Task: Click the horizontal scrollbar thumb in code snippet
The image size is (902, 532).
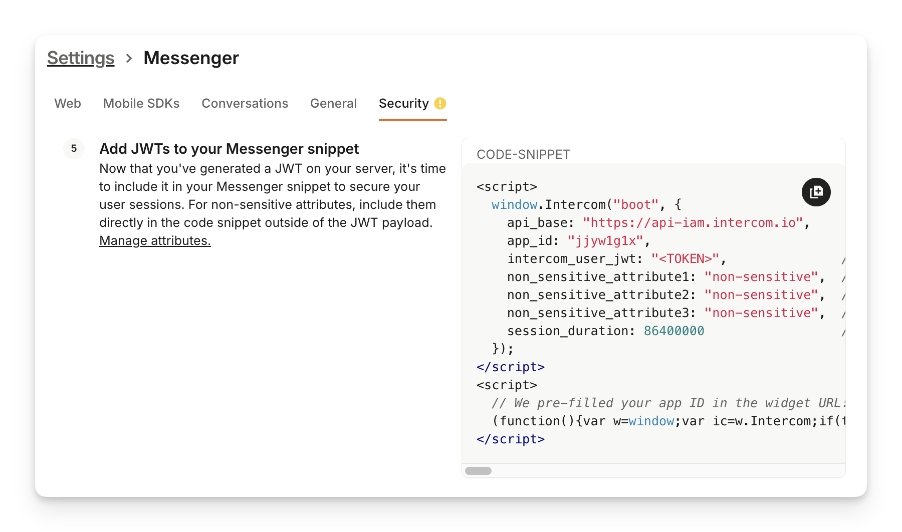Action: coord(478,471)
